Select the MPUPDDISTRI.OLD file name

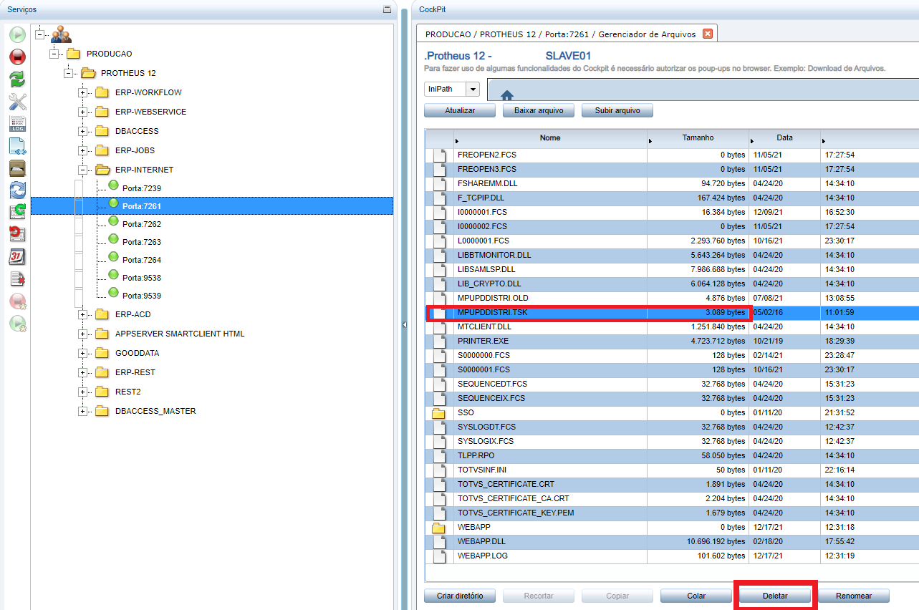click(493, 299)
